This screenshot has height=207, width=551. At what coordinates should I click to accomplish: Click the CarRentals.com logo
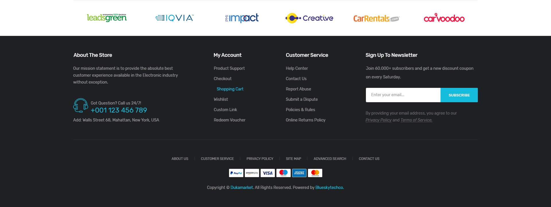click(376, 18)
